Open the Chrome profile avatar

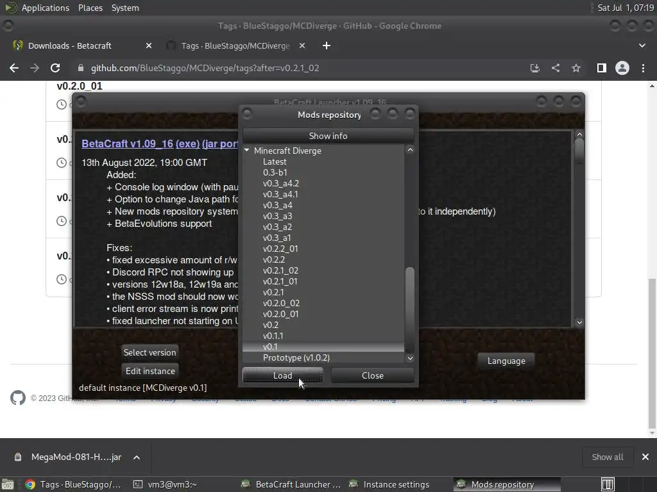622,68
